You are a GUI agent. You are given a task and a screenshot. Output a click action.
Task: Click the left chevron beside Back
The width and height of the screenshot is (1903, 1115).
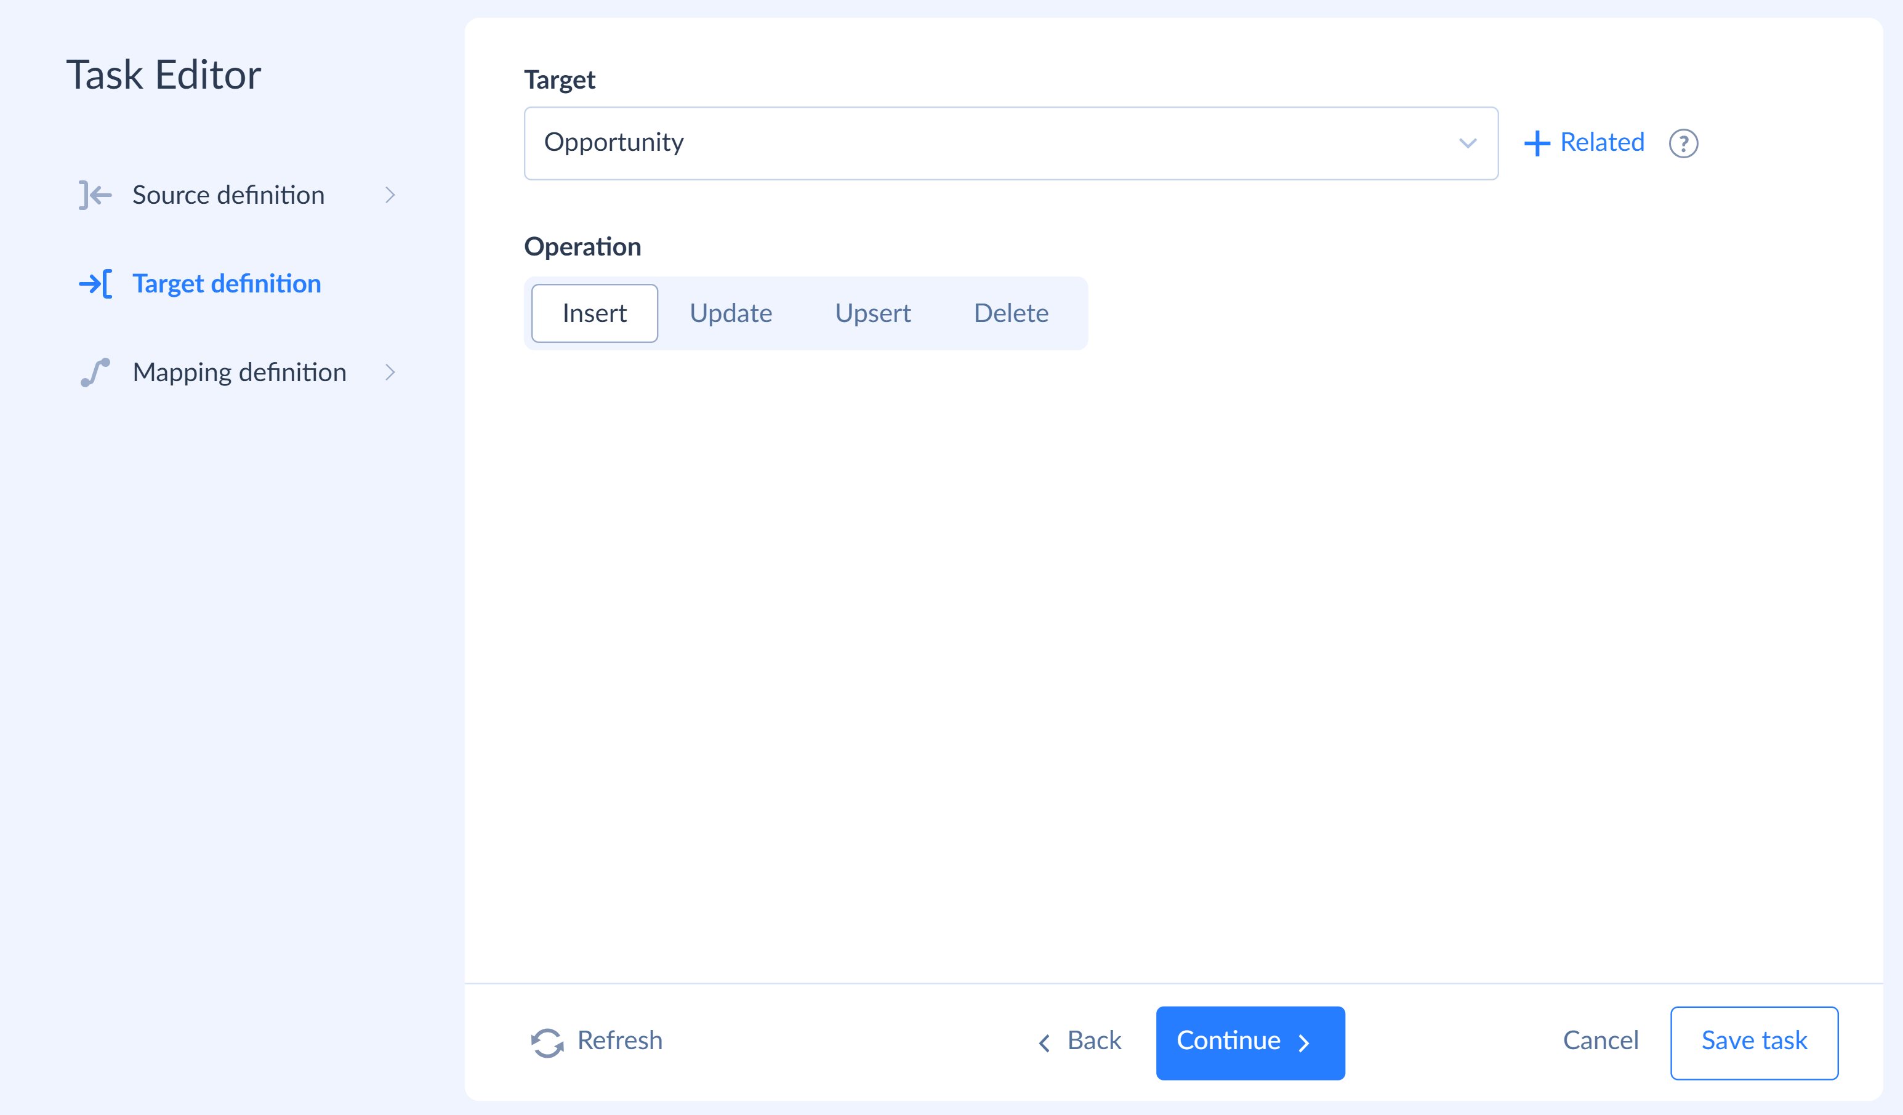pos(1044,1043)
